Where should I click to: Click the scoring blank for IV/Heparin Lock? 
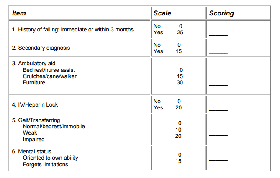218,109
